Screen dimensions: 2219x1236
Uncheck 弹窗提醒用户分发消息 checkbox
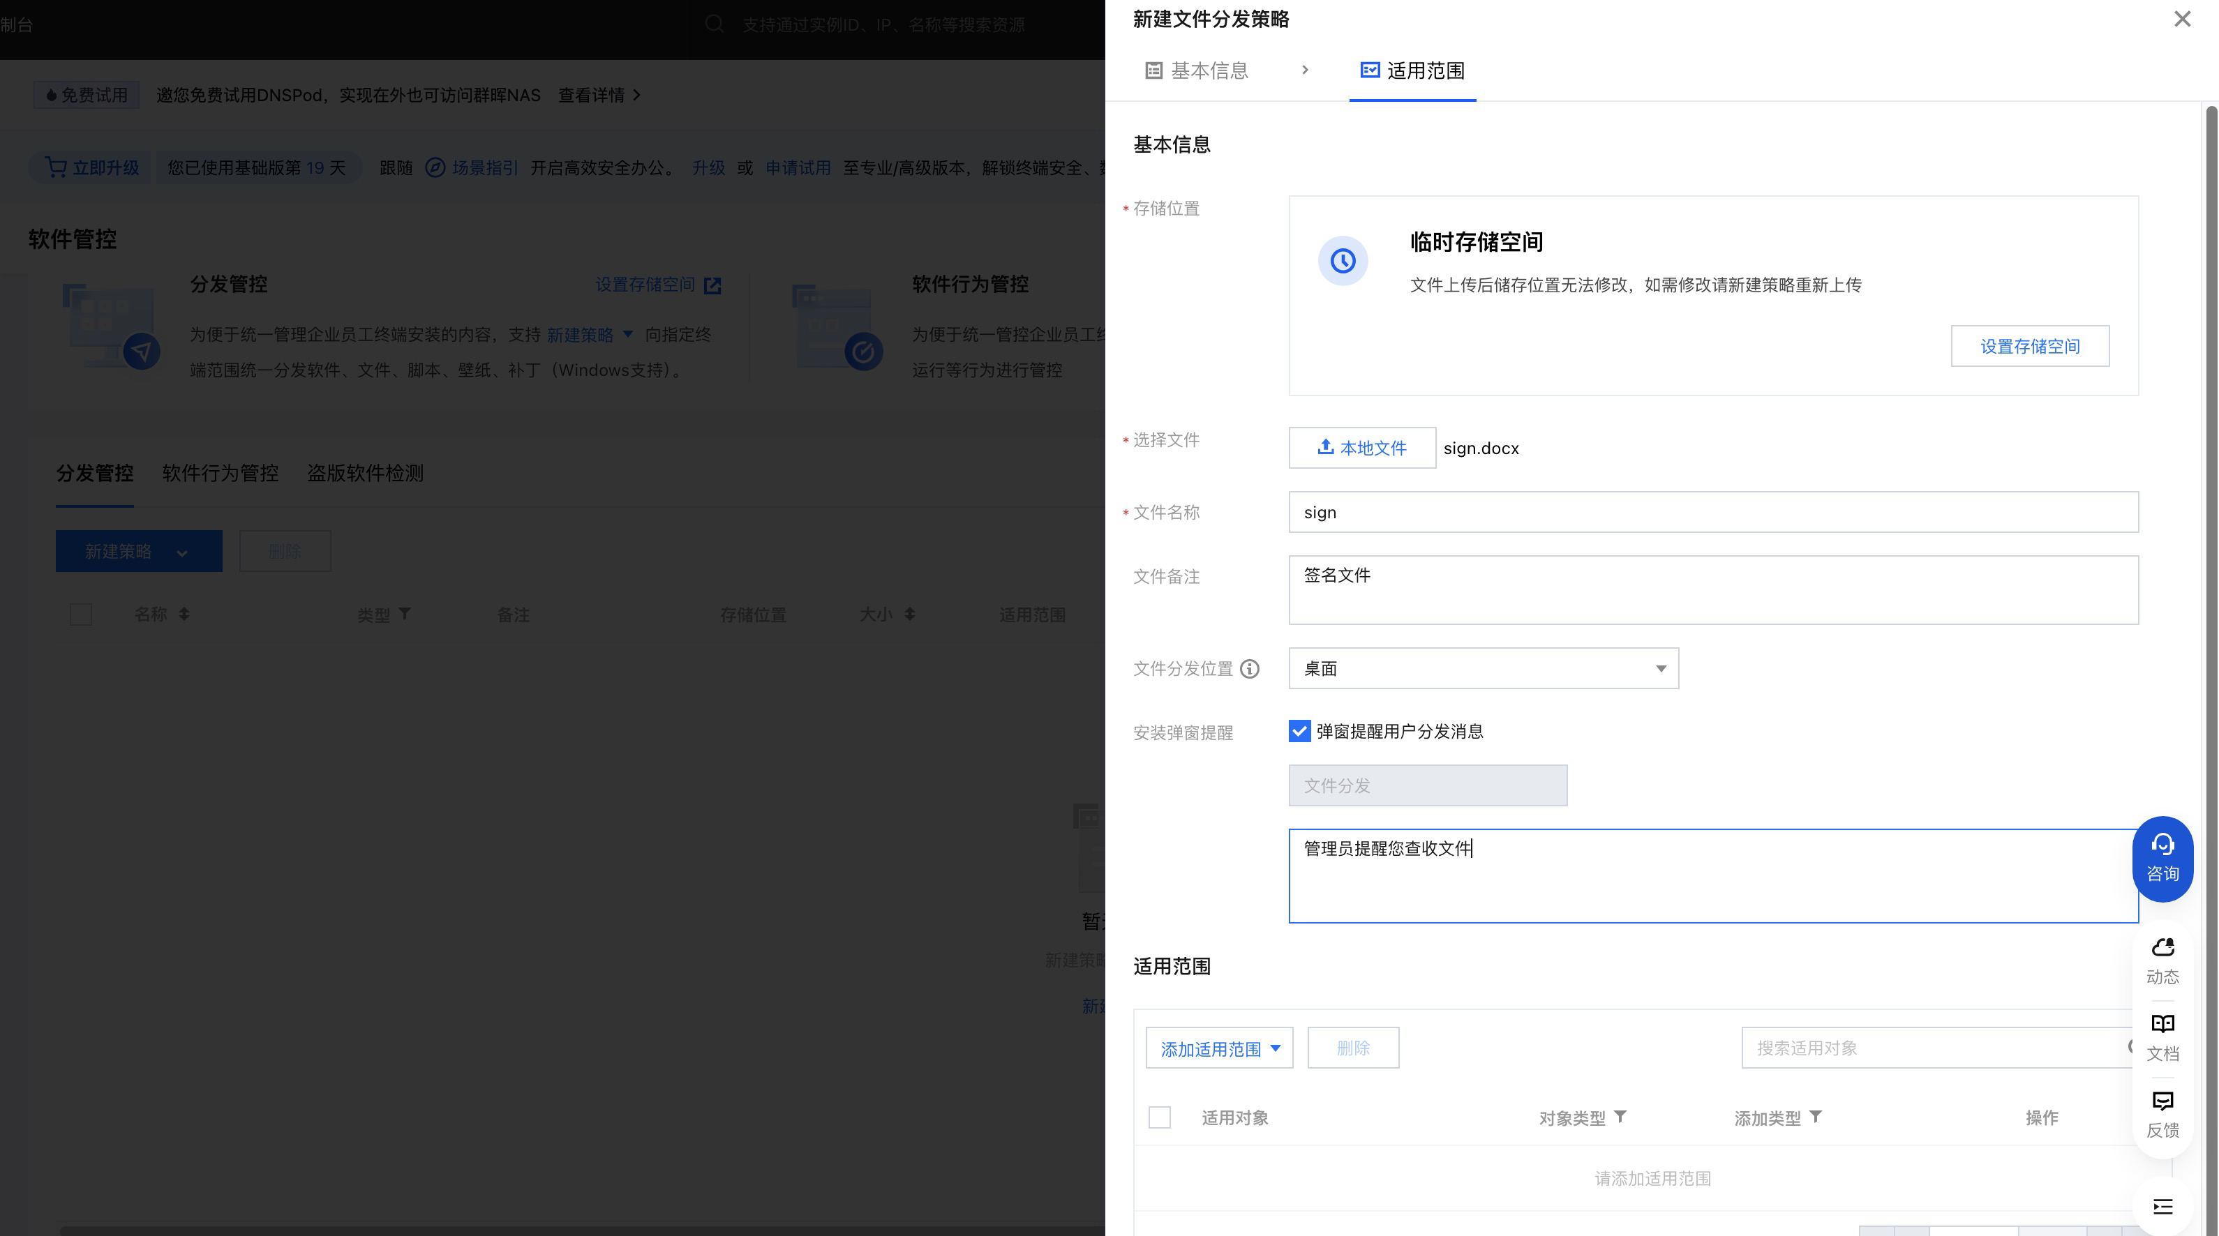tap(1299, 731)
